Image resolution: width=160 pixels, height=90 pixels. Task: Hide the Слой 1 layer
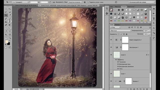click(x=111, y=74)
